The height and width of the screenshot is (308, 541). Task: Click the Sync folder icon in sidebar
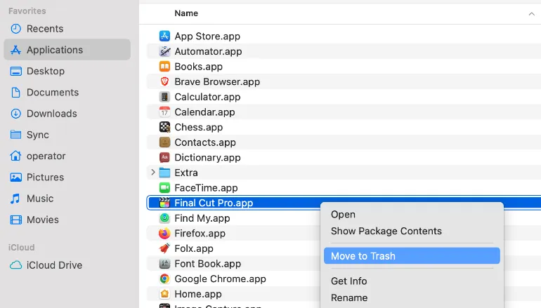click(x=16, y=135)
